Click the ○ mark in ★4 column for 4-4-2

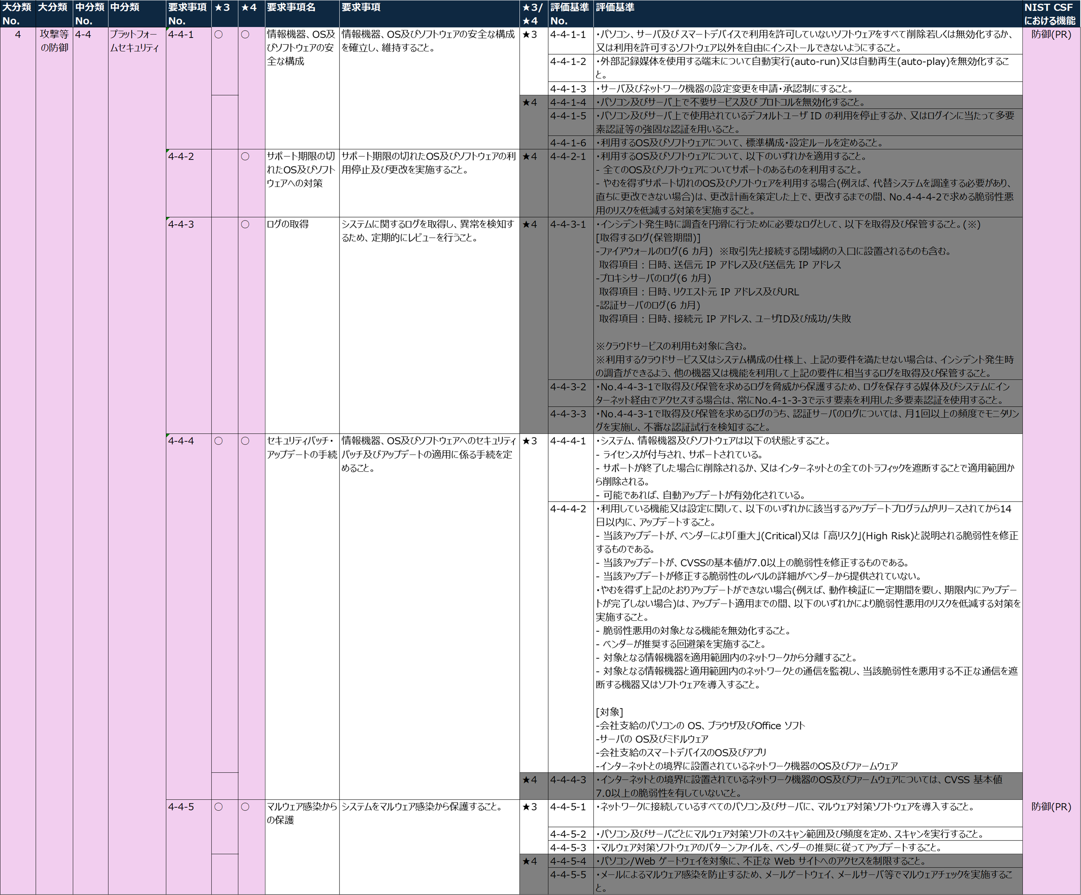point(246,156)
